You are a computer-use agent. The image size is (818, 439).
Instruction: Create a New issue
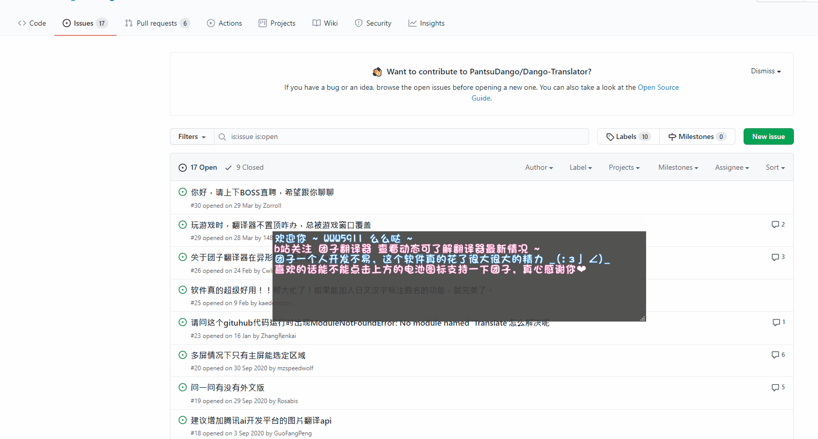pyautogui.click(x=768, y=136)
